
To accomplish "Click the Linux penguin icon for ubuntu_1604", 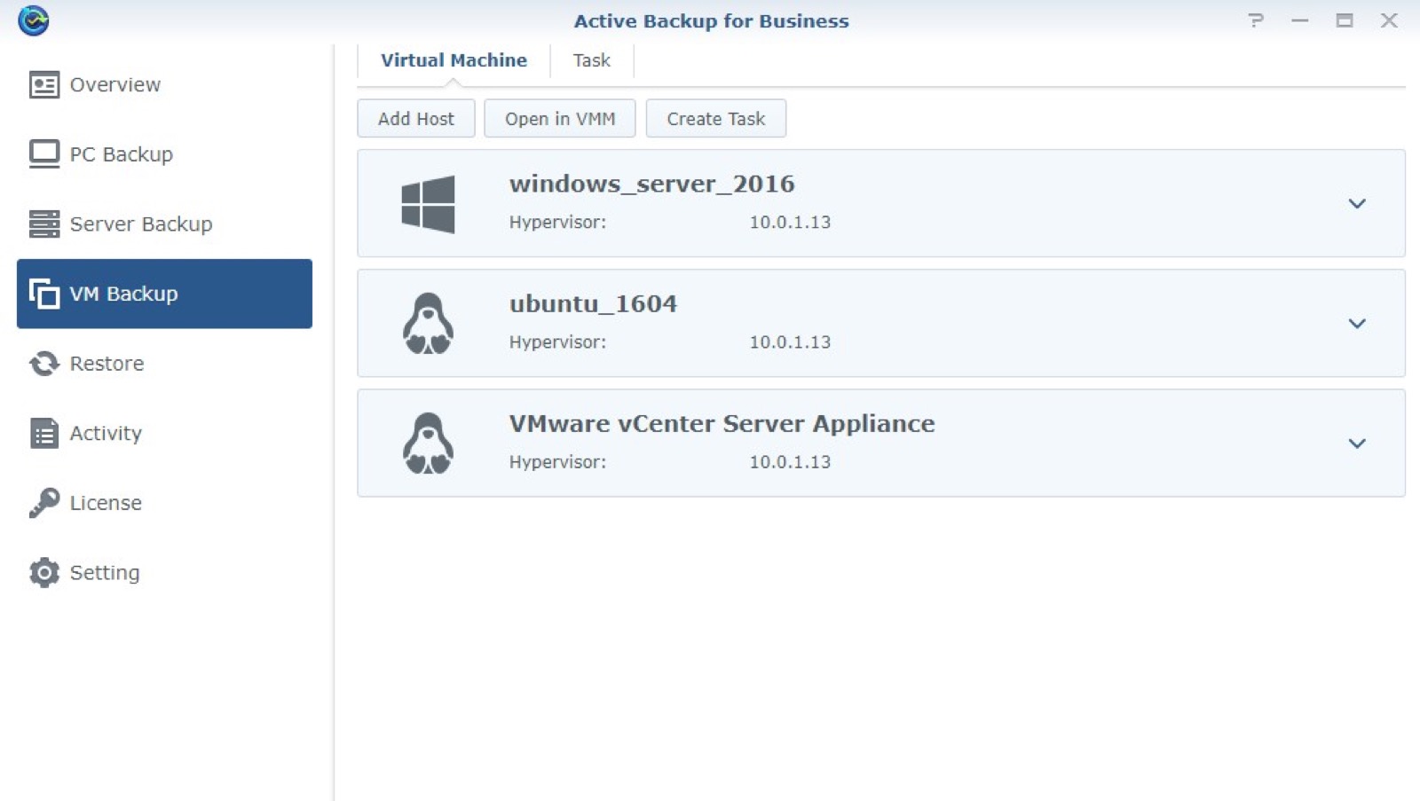I will coord(428,324).
